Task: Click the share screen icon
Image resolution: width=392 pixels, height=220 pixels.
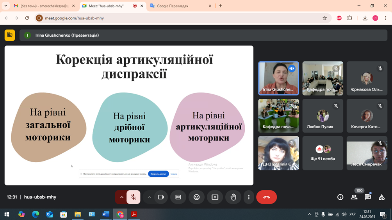Action: pos(215,197)
